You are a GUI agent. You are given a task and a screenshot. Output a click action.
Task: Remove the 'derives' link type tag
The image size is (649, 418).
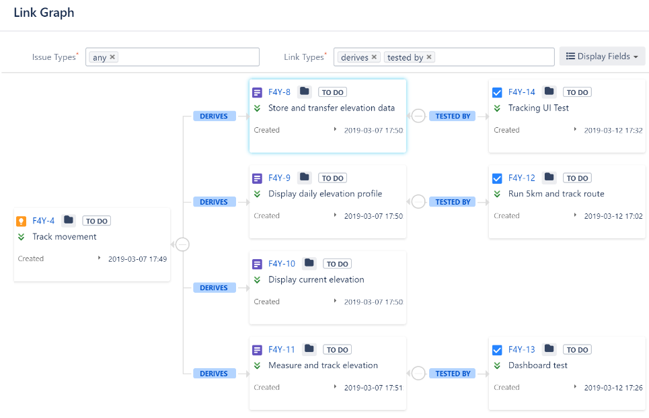point(375,57)
